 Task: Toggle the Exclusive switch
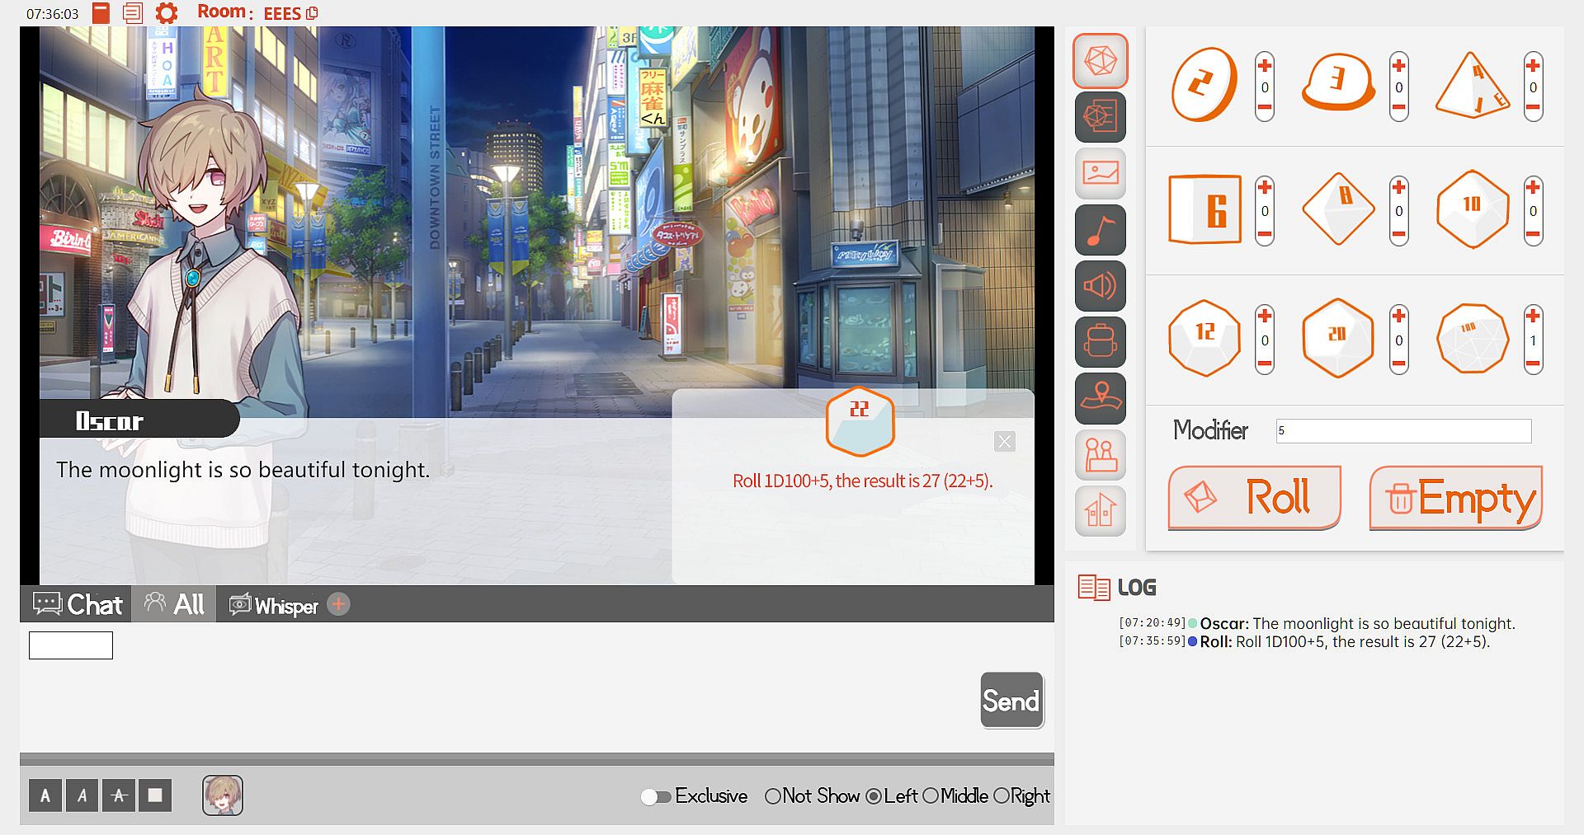point(655,796)
